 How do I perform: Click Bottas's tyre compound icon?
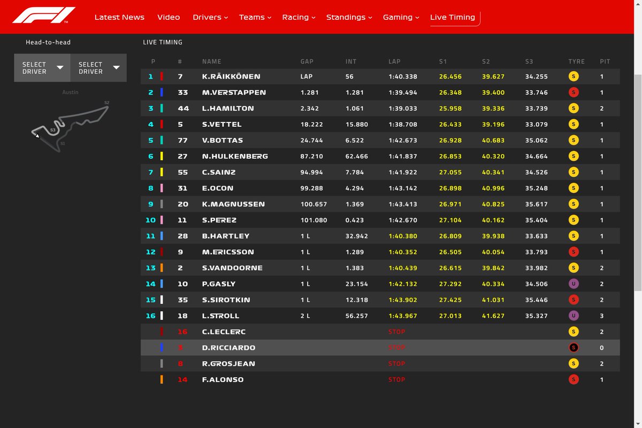coord(574,141)
